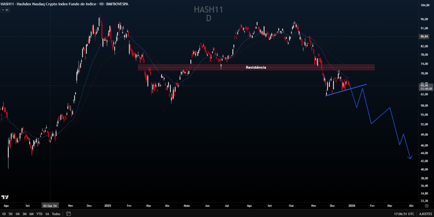Image resolution: width=434 pixels, height=217 pixels.
Task: Click the 33,30 price axis label
Action: coord(424,201)
